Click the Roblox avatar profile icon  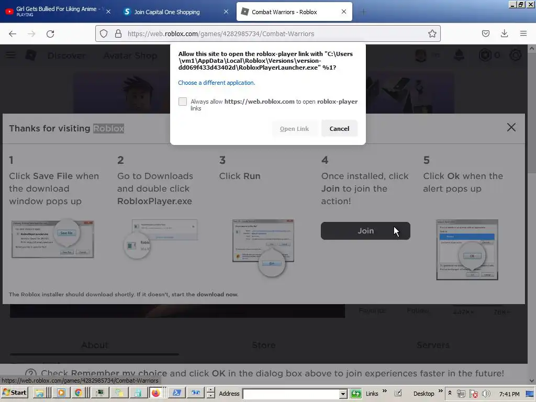coord(421,55)
